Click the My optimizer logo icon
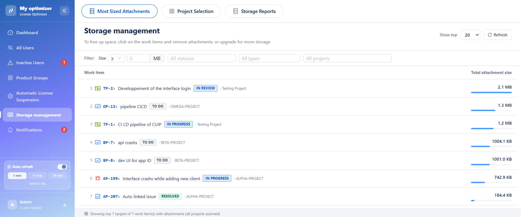521x217 pixels. [x=11, y=11]
